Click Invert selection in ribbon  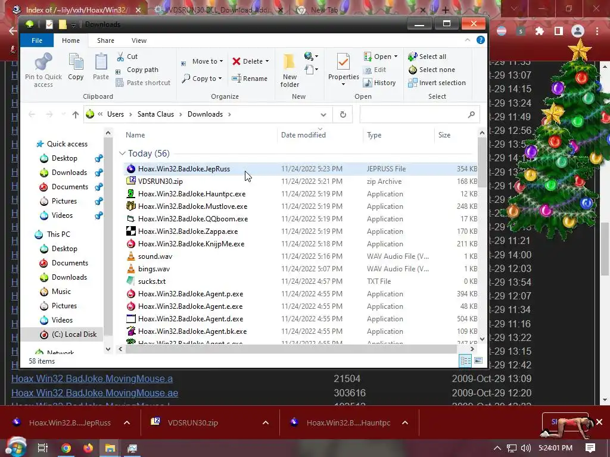point(437,83)
